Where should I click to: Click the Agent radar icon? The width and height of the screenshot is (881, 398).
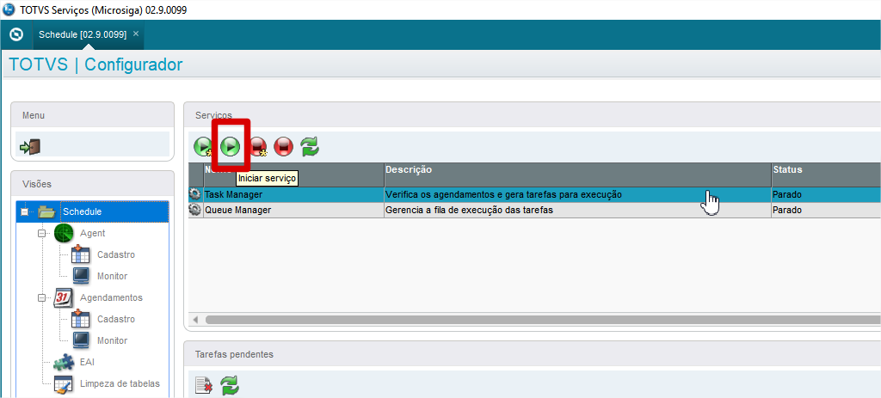click(64, 233)
